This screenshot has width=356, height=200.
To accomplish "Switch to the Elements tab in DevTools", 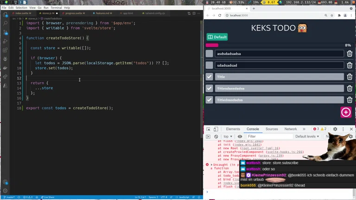I will [x=233, y=129].
